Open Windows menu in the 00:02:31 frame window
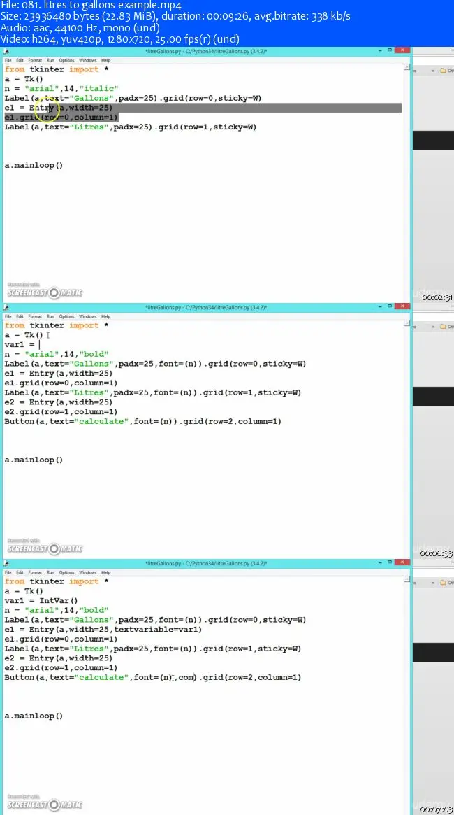This screenshot has height=815, width=454. [88, 60]
